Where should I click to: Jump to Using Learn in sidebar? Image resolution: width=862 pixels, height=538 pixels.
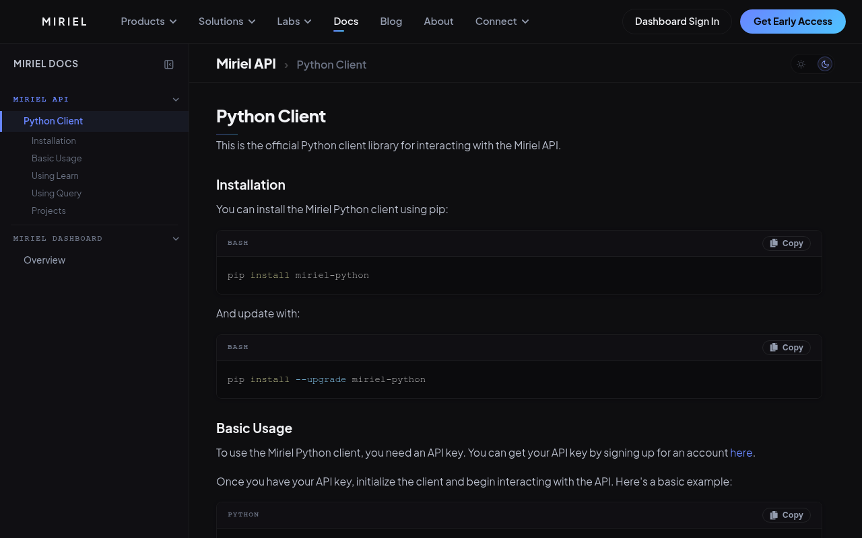point(55,176)
